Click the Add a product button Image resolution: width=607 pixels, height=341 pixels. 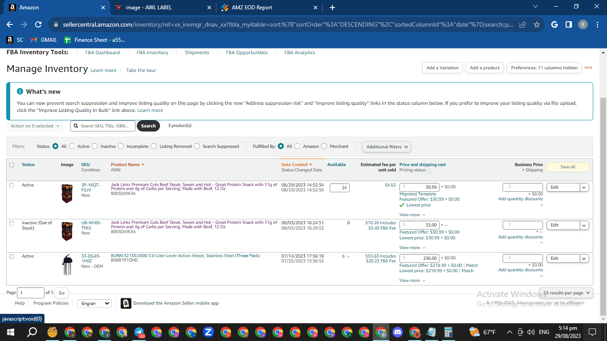click(485, 68)
